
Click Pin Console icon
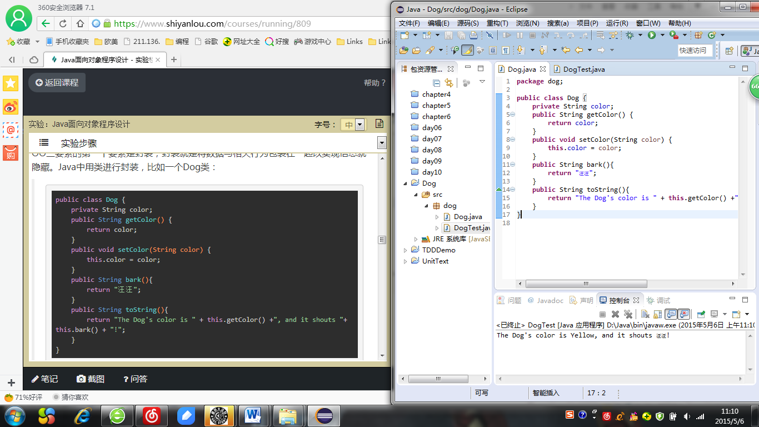701,314
